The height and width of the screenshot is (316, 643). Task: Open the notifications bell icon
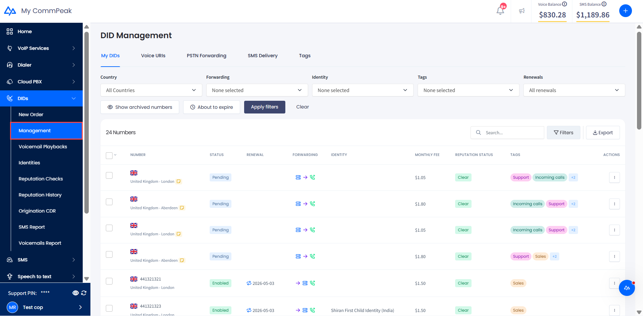[500, 11]
